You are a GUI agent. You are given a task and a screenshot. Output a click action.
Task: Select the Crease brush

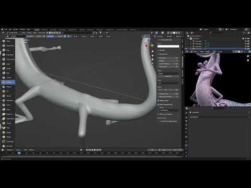pos(8,78)
